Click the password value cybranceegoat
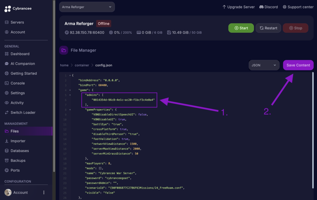317x200 pixels. [x=117, y=178]
